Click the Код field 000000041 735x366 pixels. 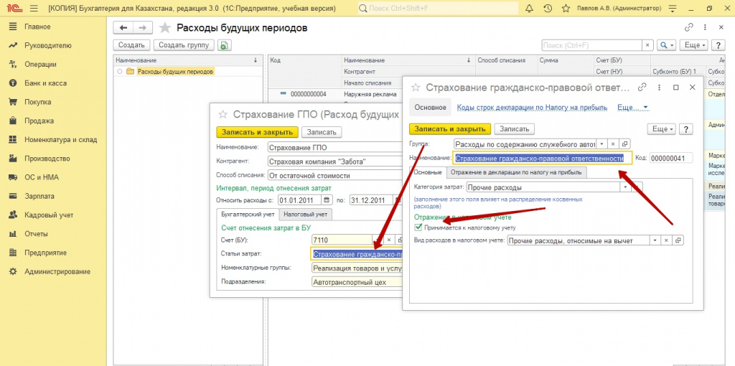[x=671, y=159]
